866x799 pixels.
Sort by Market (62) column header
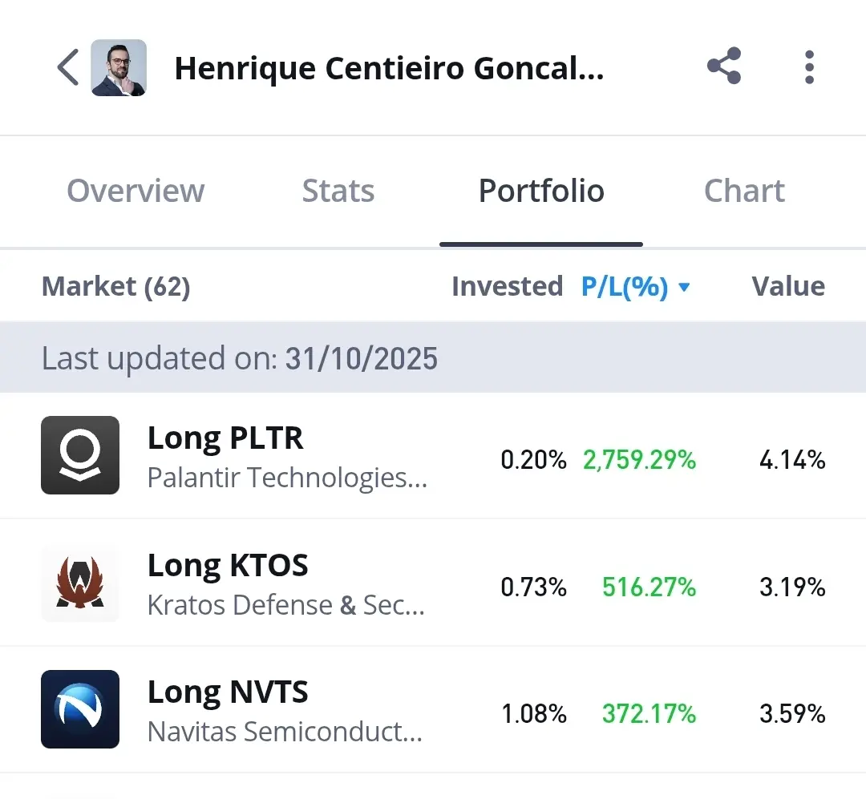click(x=115, y=286)
